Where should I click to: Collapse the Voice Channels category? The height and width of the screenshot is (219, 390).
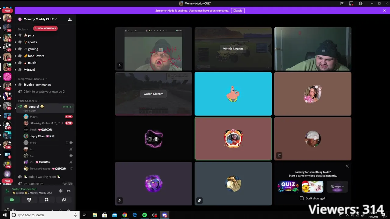(29, 101)
